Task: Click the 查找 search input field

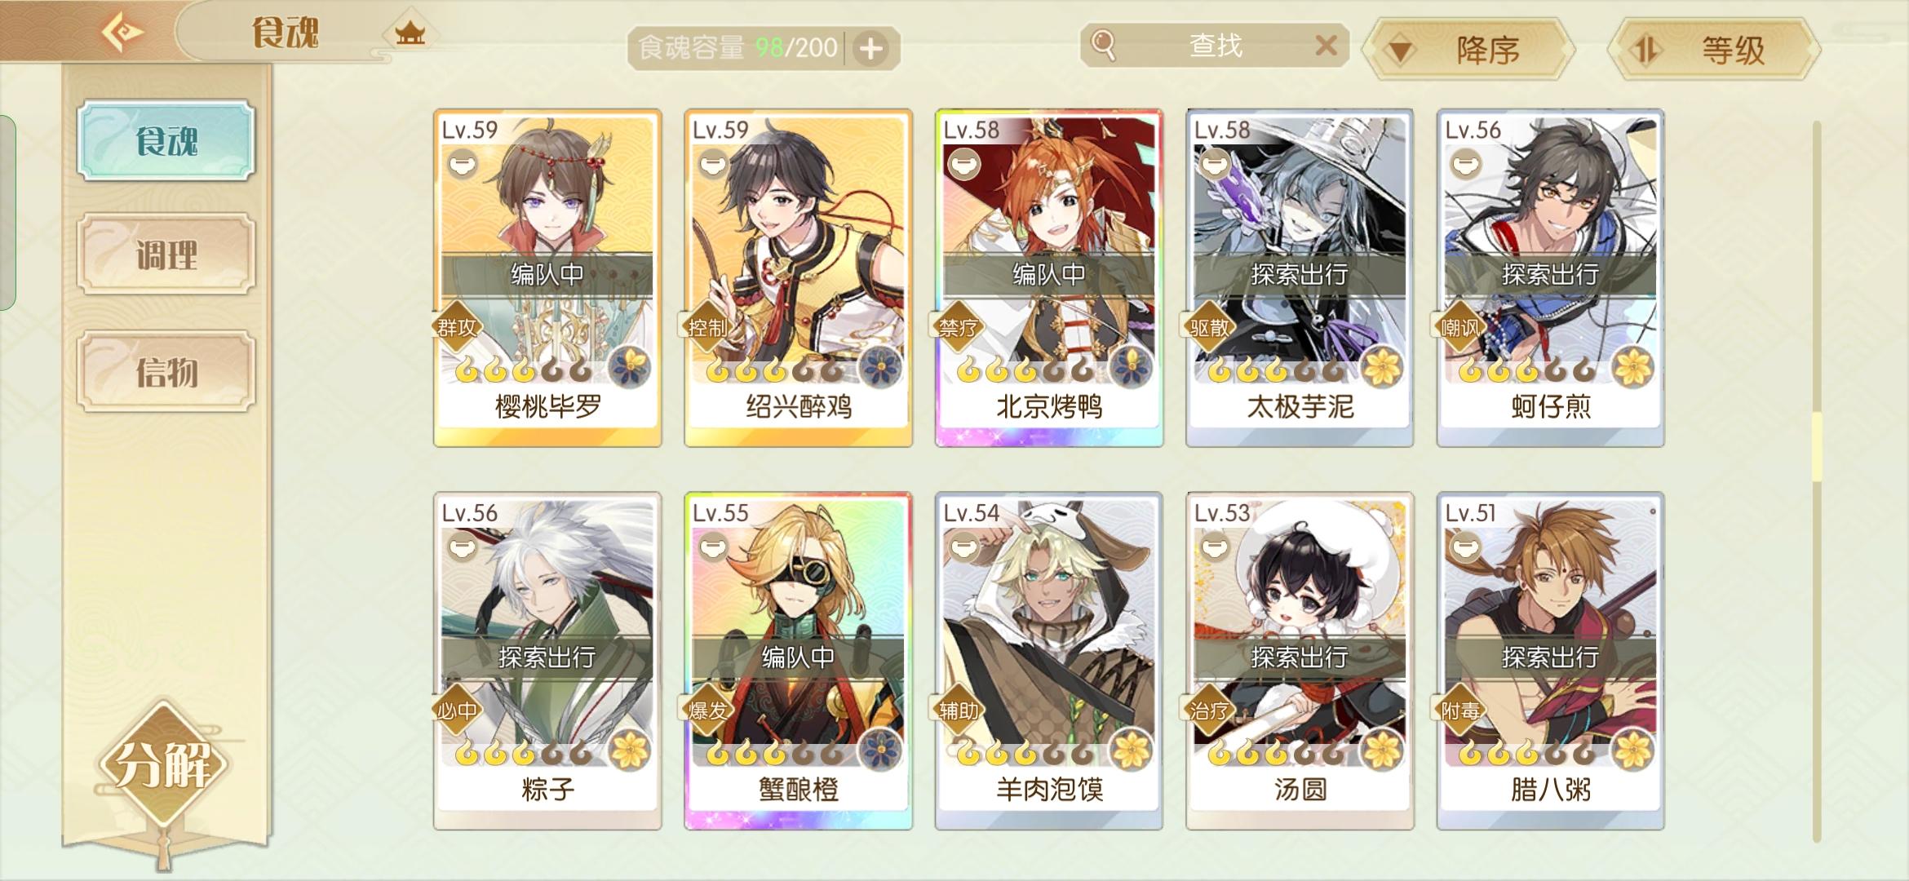Action: pyautogui.click(x=1215, y=45)
